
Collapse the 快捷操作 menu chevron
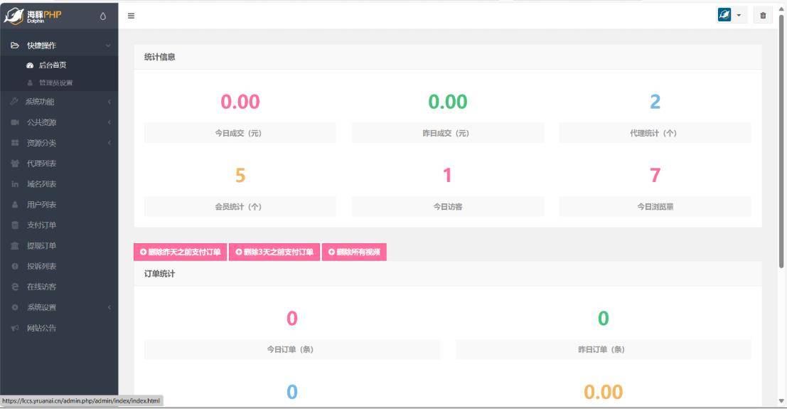point(108,46)
